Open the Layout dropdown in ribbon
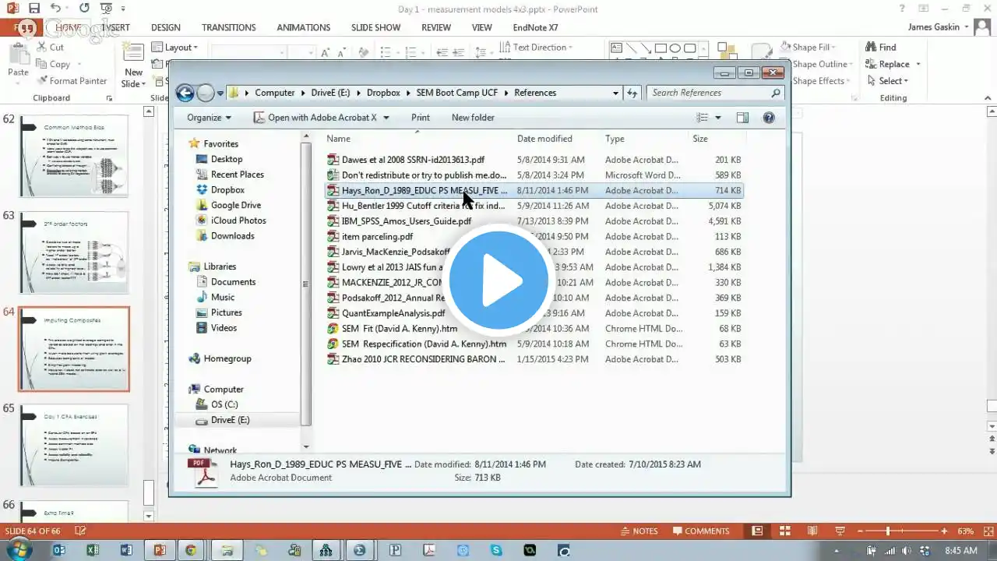Image resolution: width=997 pixels, height=561 pixels. (175, 48)
